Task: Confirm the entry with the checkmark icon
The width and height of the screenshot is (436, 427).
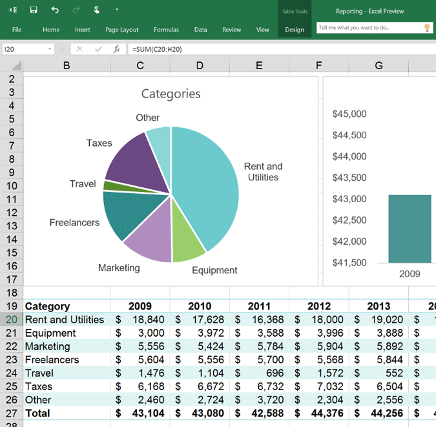Action: [98, 49]
